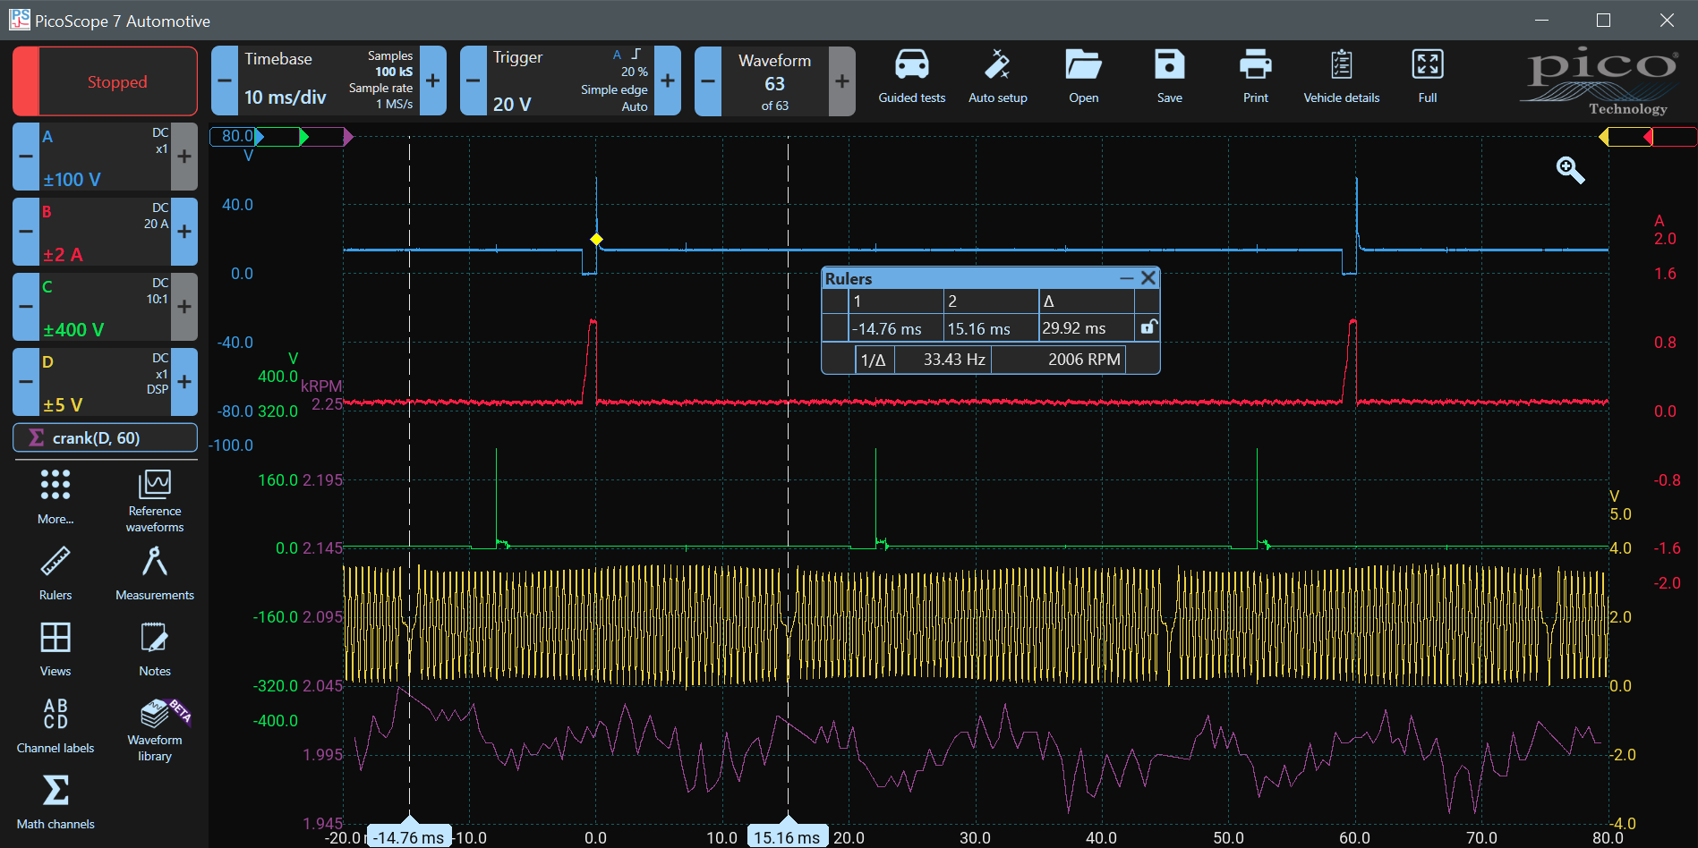
Task: Open Waveform buffer navigator
Action: [775, 81]
